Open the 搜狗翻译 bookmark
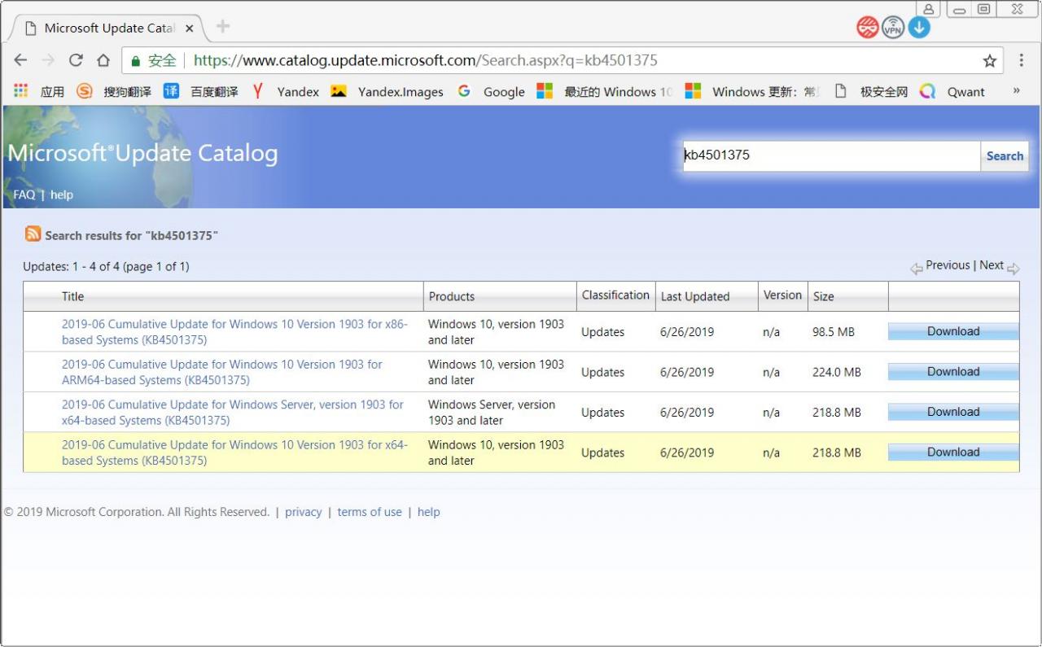The width and height of the screenshot is (1042, 647). coord(114,92)
